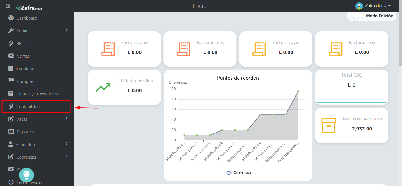This screenshot has height=186, width=402.
Task: Click the Utilidad o pérdida trend arrow icon
Action: pyautogui.click(x=103, y=87)
